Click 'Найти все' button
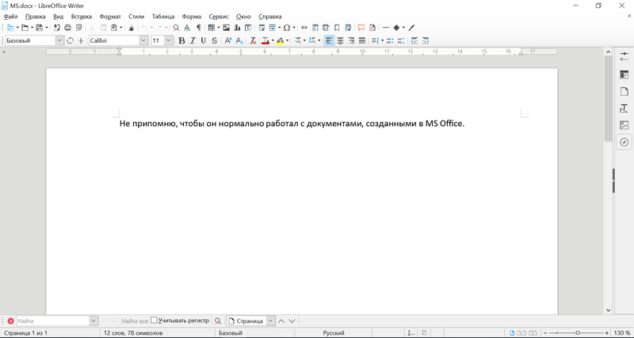 click(135, 321)
